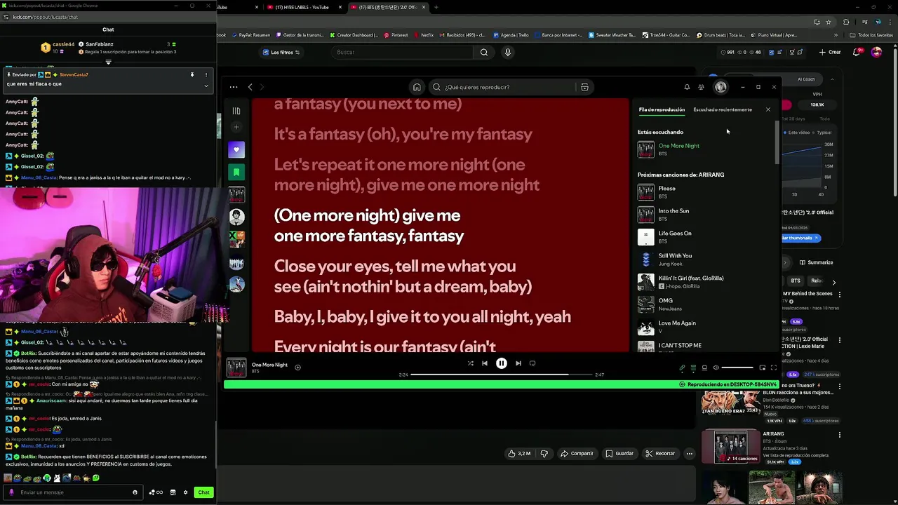The image size is (898, 505).
Task: Start YouTube voice search microphone
Action: click(507, 52)
